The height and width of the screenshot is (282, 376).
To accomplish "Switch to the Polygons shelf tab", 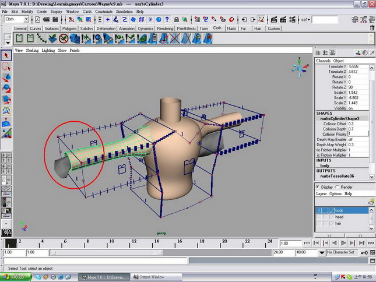I will 69,29.
